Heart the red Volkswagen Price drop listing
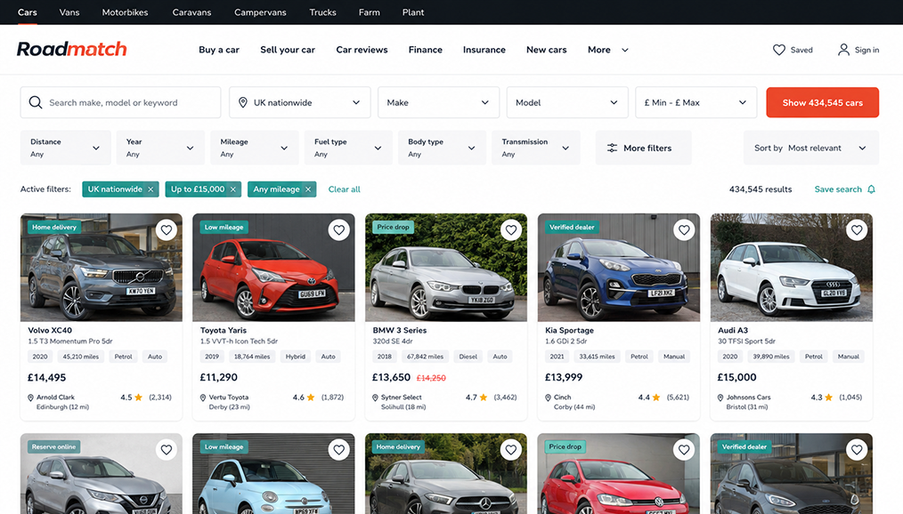 point(684,450)
